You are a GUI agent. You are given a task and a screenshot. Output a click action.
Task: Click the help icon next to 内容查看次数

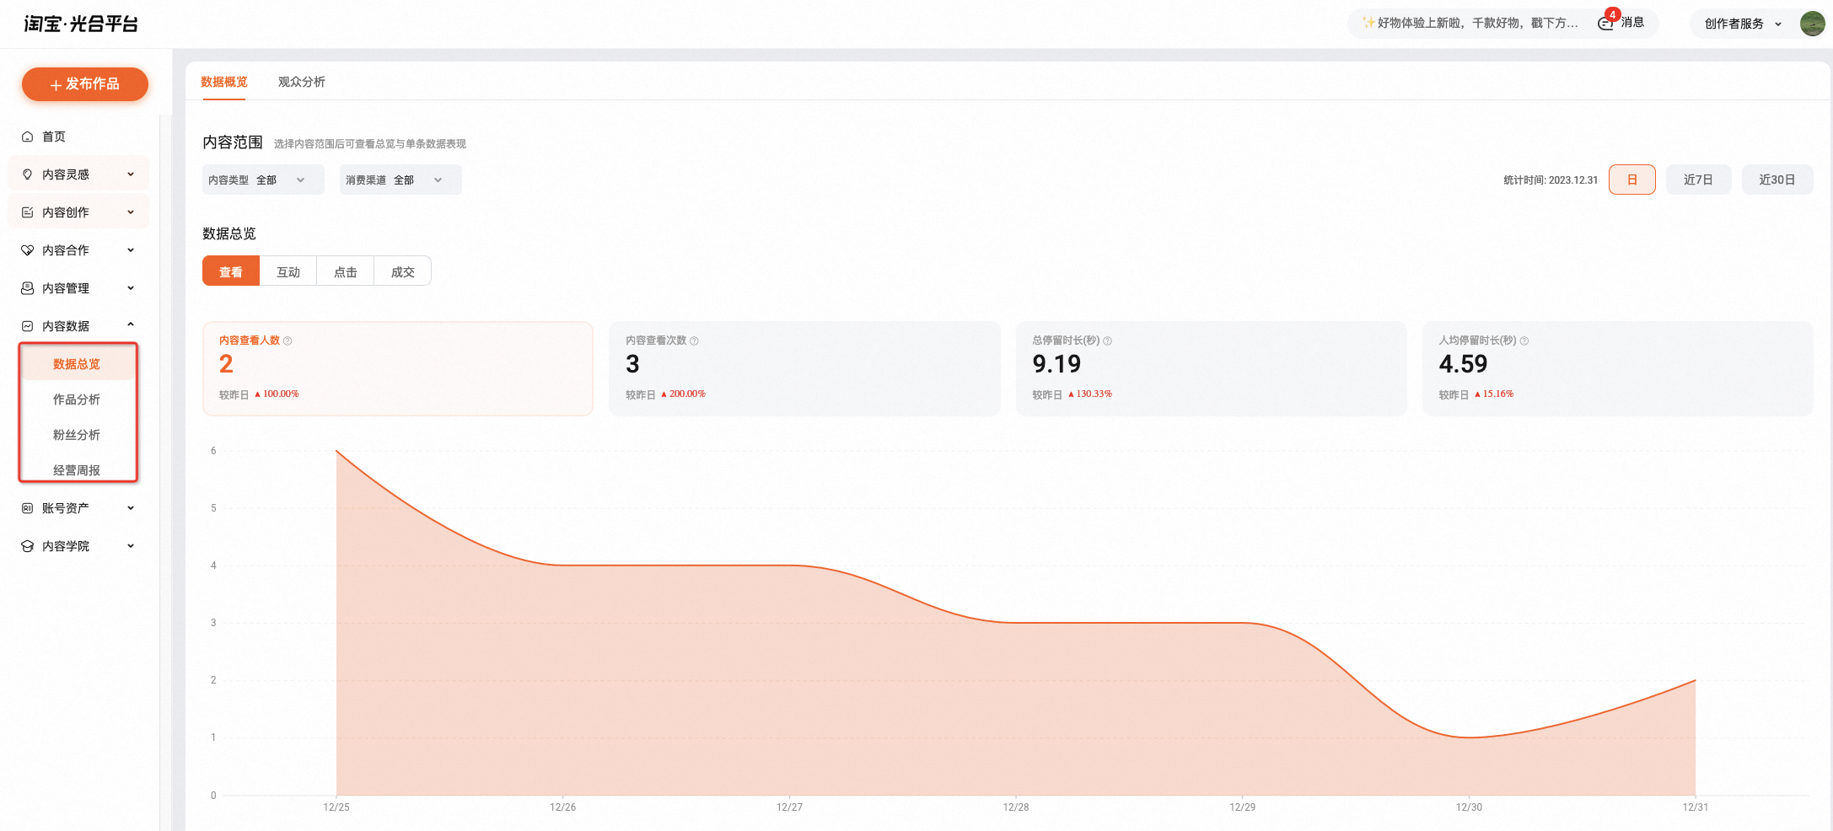tap(695, 341)
